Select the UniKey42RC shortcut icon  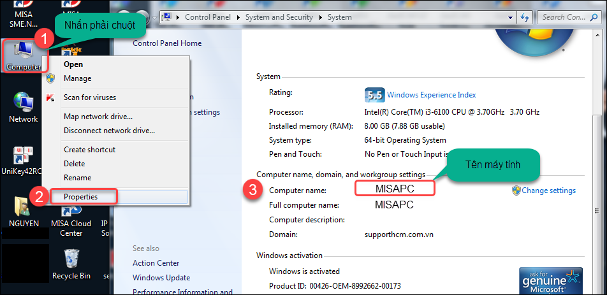click(x=21, y=159)
